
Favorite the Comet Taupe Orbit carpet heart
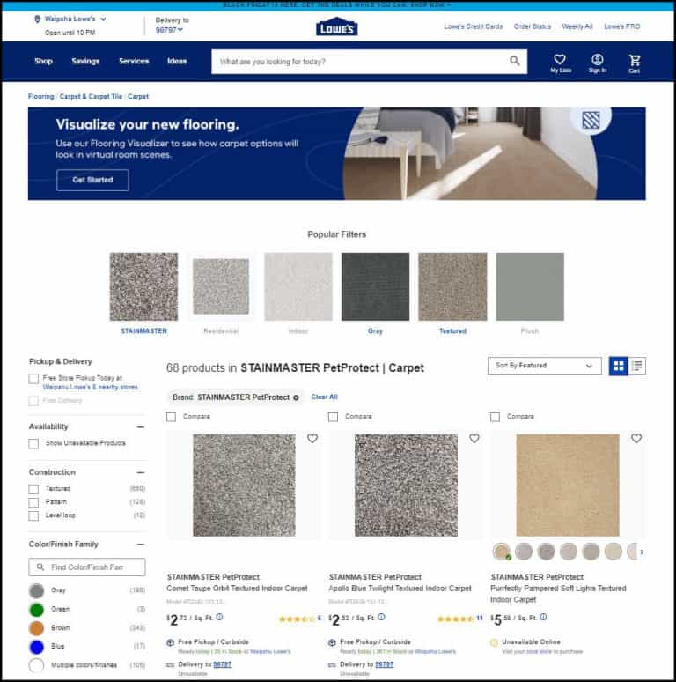(312, 439)
